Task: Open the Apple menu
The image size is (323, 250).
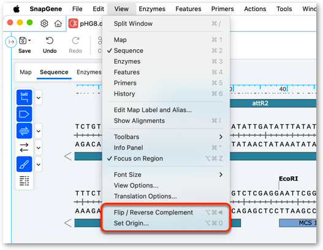Action: click(x=17, y=9)
